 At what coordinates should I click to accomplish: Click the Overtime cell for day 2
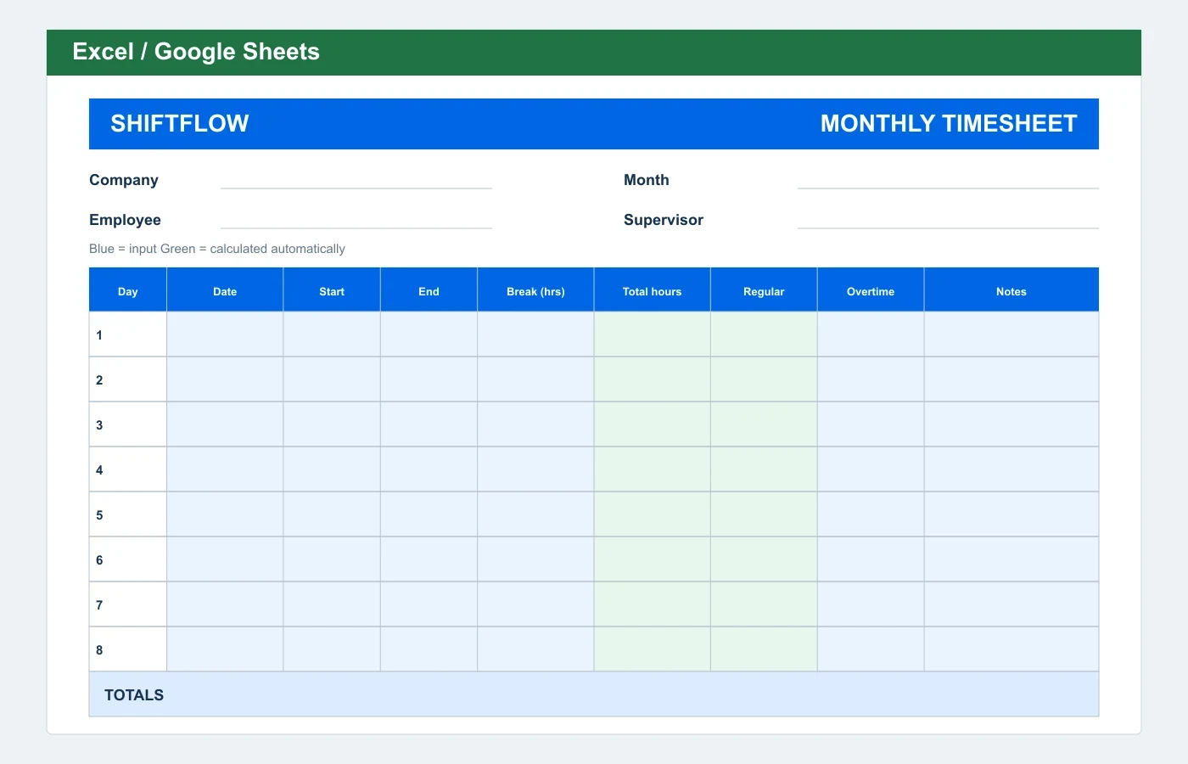[x=871, y=379]
